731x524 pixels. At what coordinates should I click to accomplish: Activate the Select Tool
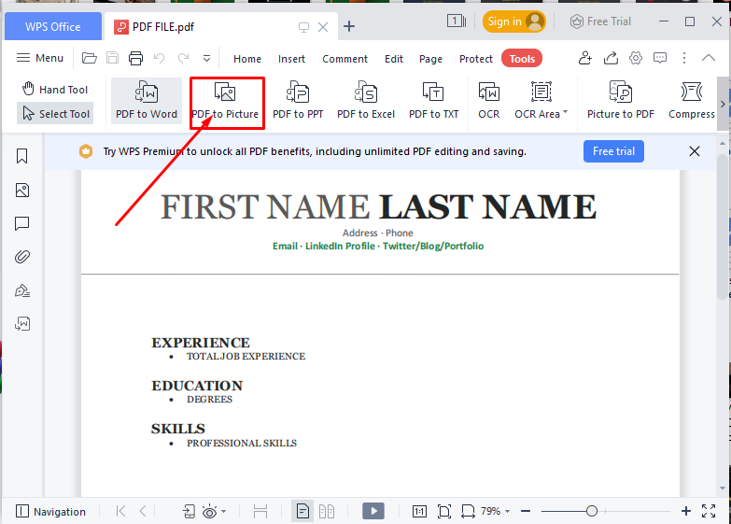55,113
